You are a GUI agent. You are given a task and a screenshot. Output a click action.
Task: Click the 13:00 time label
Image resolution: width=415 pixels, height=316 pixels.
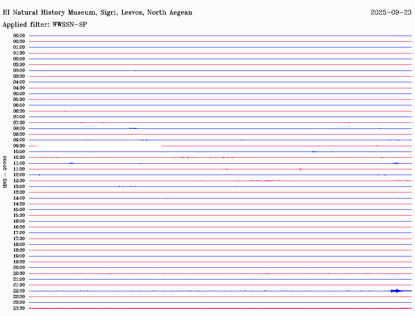click(19, 187)
